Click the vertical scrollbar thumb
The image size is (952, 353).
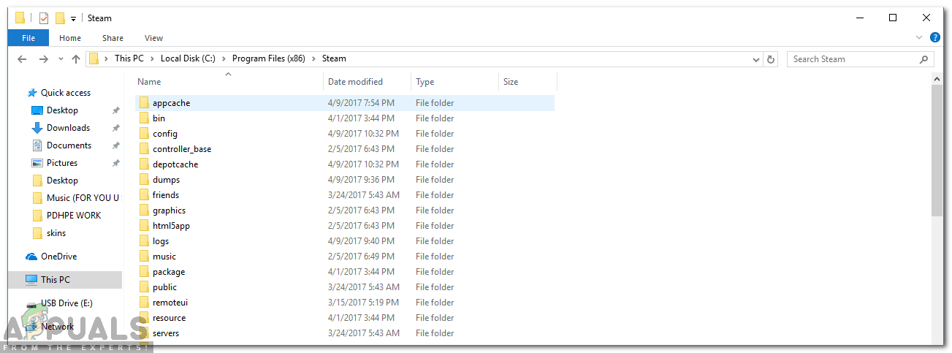937,150
